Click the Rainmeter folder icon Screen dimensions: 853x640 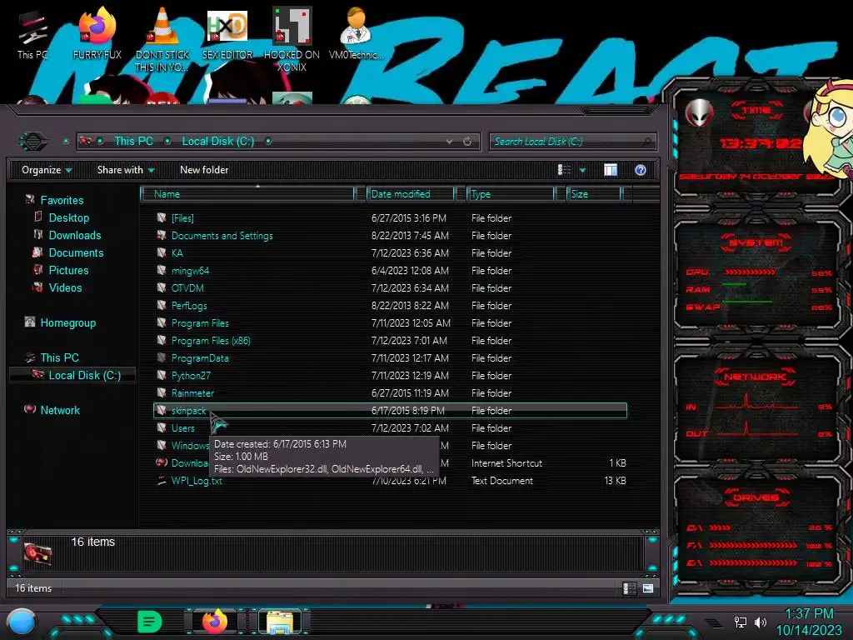[161, 393]
